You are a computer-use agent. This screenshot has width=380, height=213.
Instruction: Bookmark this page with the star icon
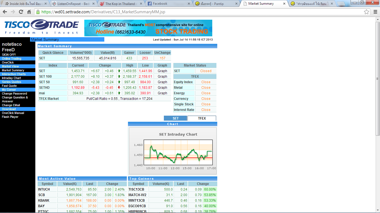click(367, 12)
